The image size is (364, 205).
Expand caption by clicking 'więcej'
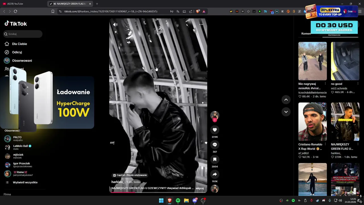coord(200,188)
